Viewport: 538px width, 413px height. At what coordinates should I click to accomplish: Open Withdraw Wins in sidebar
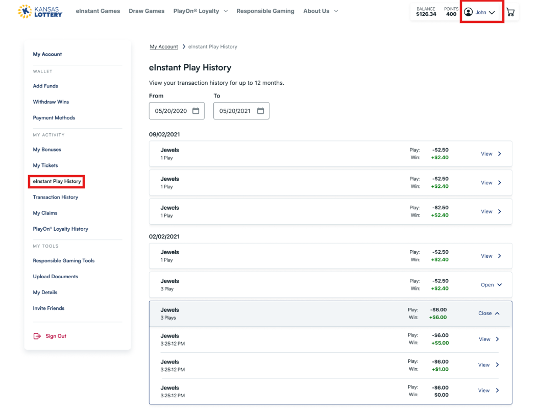[x=51, y=102]
